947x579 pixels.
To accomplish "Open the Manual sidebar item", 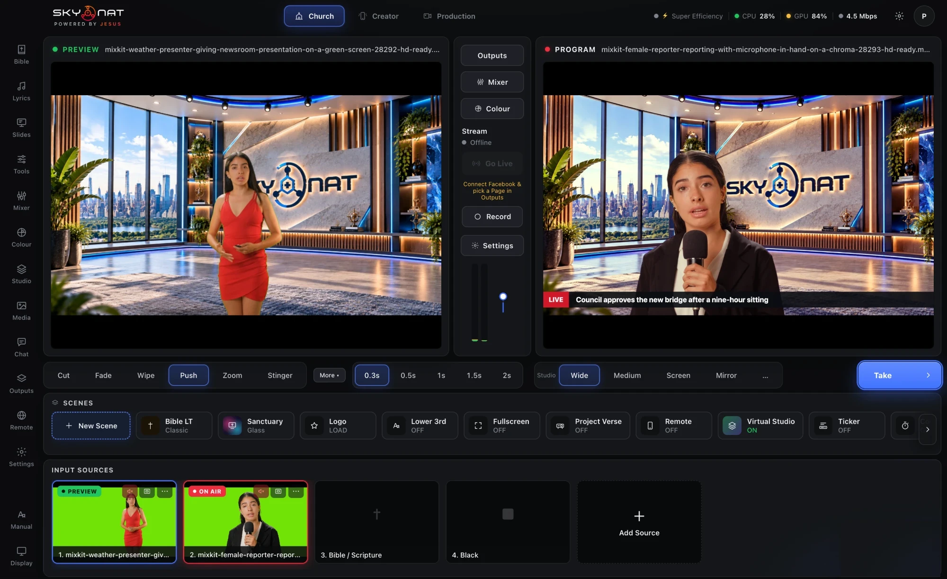I will click(21, 519).
